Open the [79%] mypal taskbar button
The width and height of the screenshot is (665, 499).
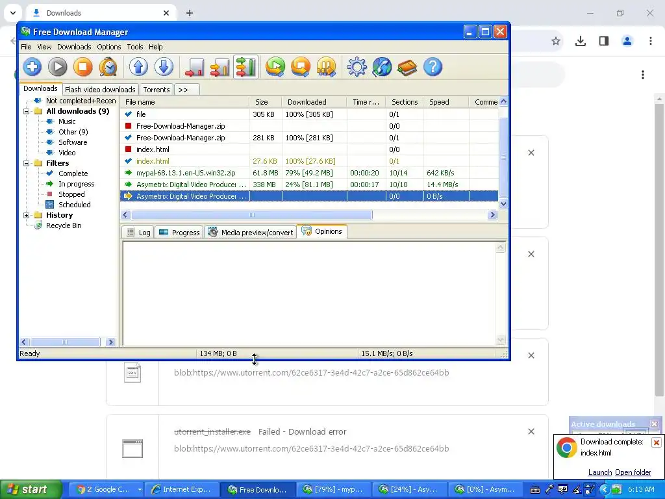pos(332,490)
